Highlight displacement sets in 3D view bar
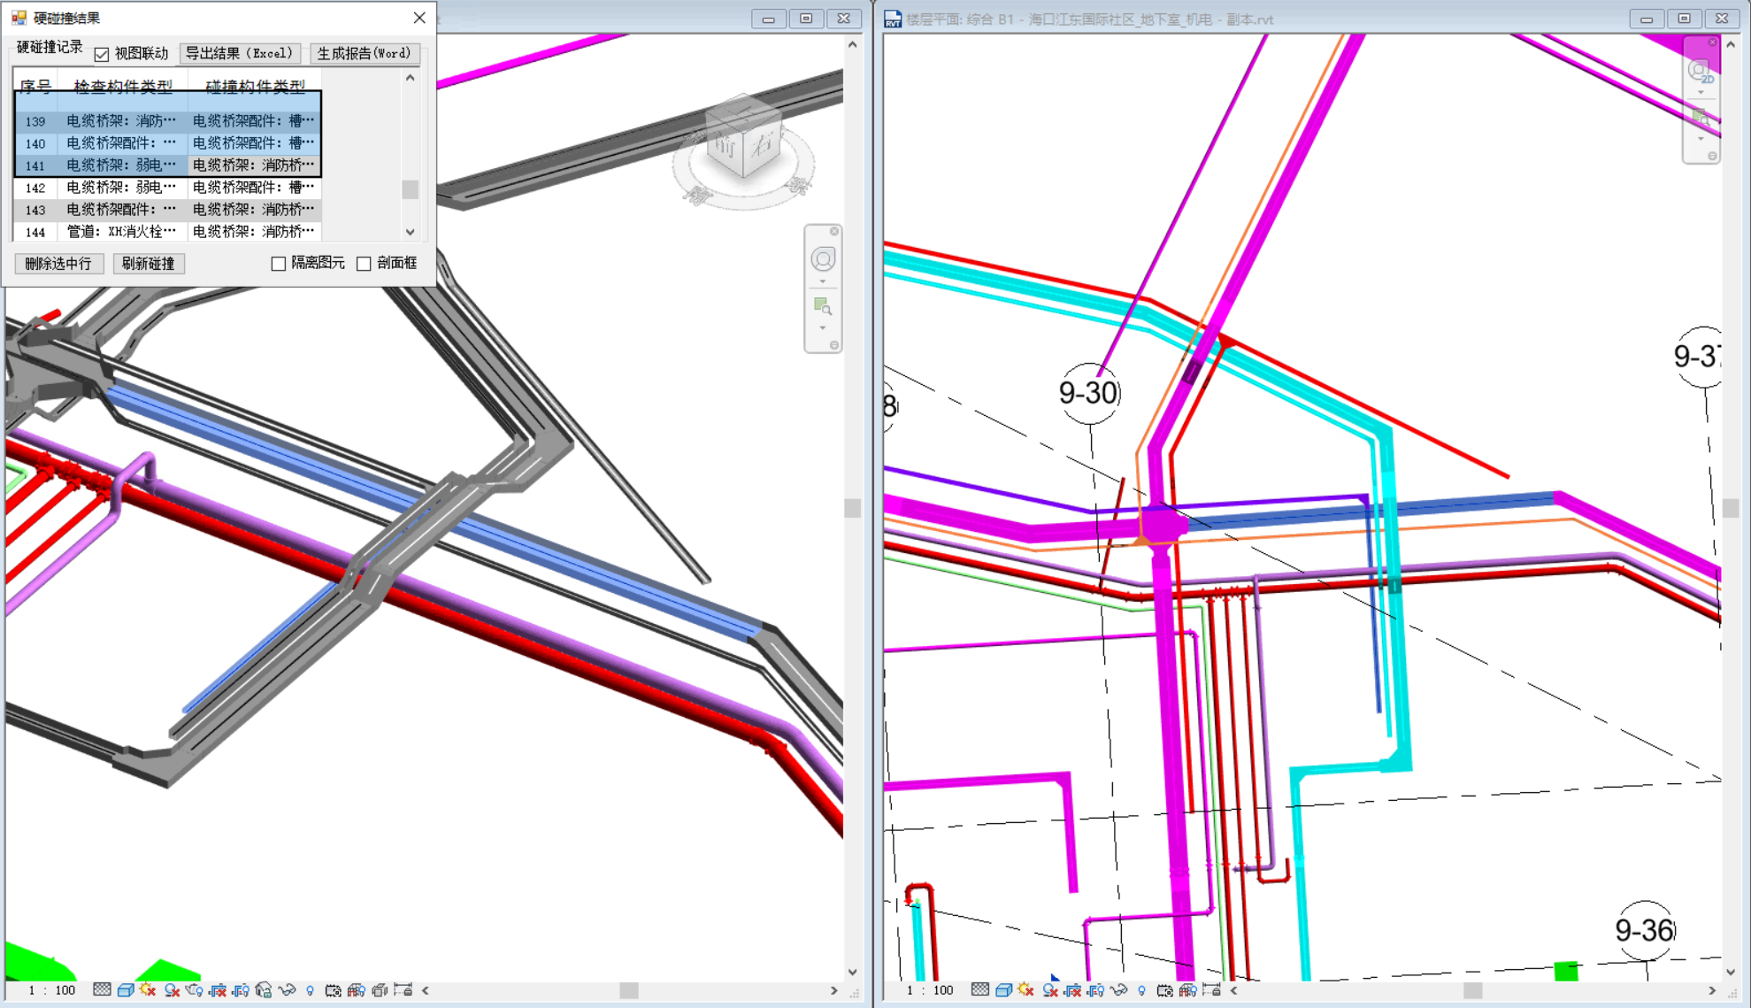Viewport: 1751px width, 1008px height. coord(380,990)
